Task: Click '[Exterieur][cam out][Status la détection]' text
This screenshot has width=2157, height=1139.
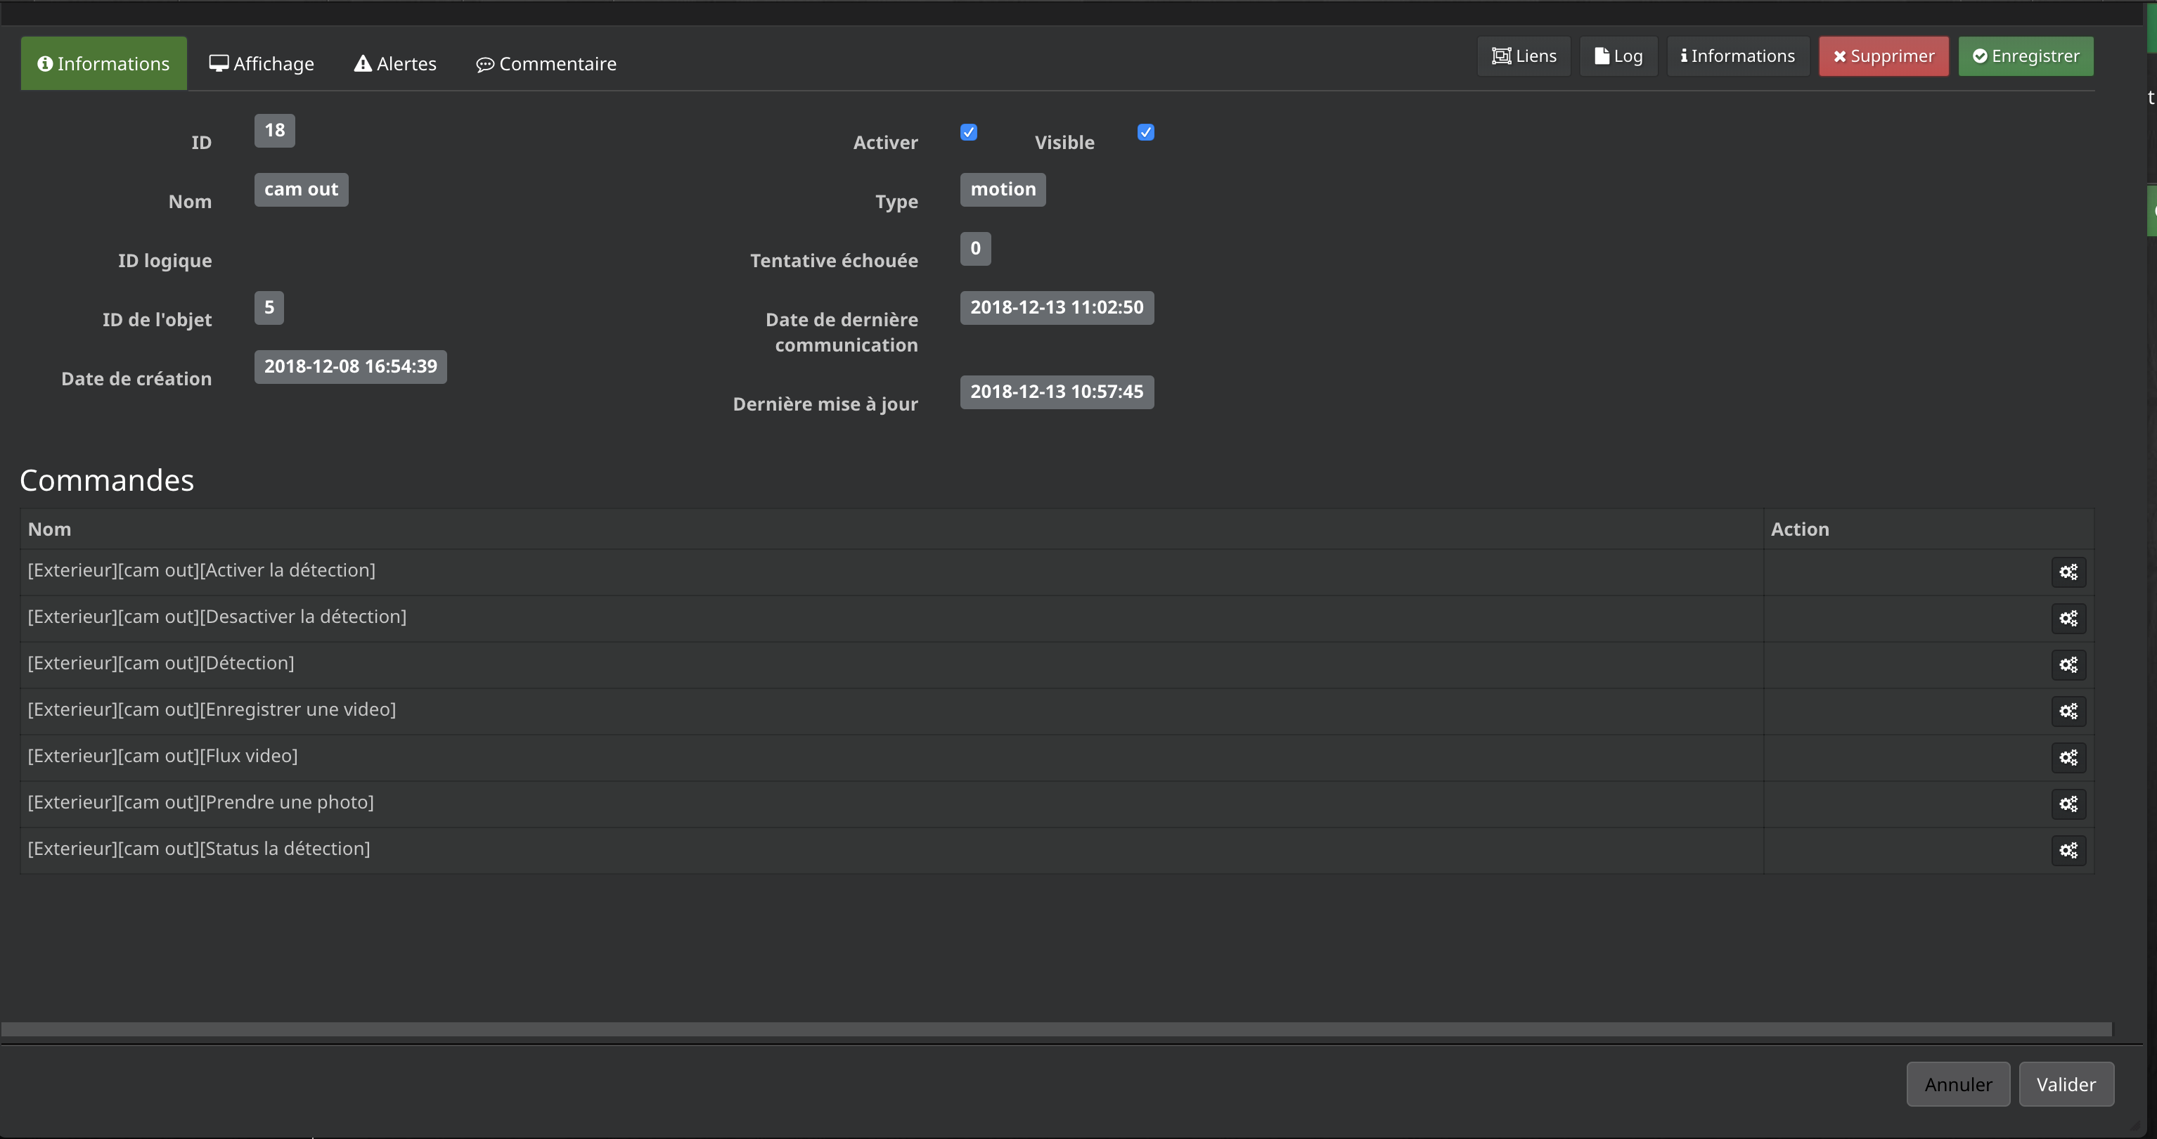Action: [198, 849]
